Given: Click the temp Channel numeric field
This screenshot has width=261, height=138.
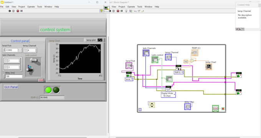Looking at the screenshot, I should [31, 50].
